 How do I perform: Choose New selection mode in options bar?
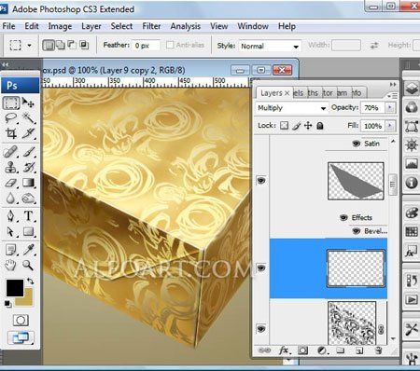pos(48,46)
